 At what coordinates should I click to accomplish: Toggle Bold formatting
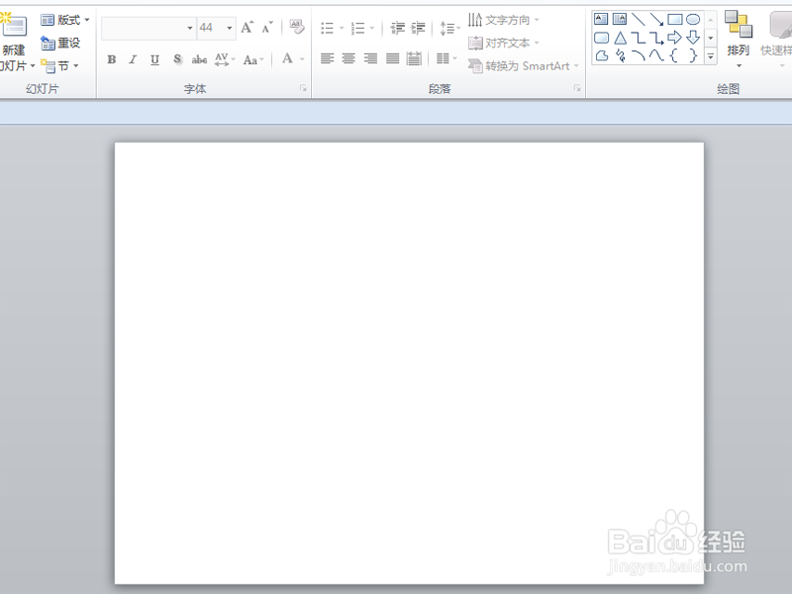pyautogui.click(x=112, y=59)
